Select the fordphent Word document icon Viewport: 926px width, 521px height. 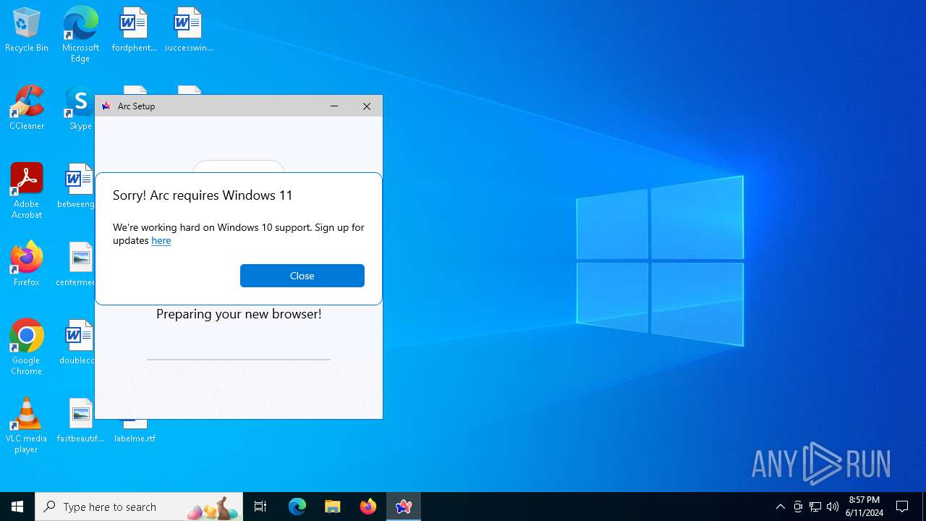134,30
